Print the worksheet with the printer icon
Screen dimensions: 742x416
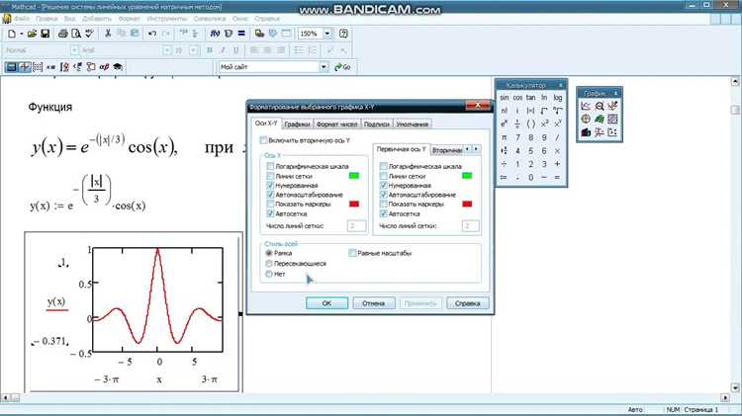coord(63,34)
